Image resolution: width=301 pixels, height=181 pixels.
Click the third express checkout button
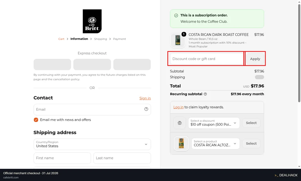point(132,64)
